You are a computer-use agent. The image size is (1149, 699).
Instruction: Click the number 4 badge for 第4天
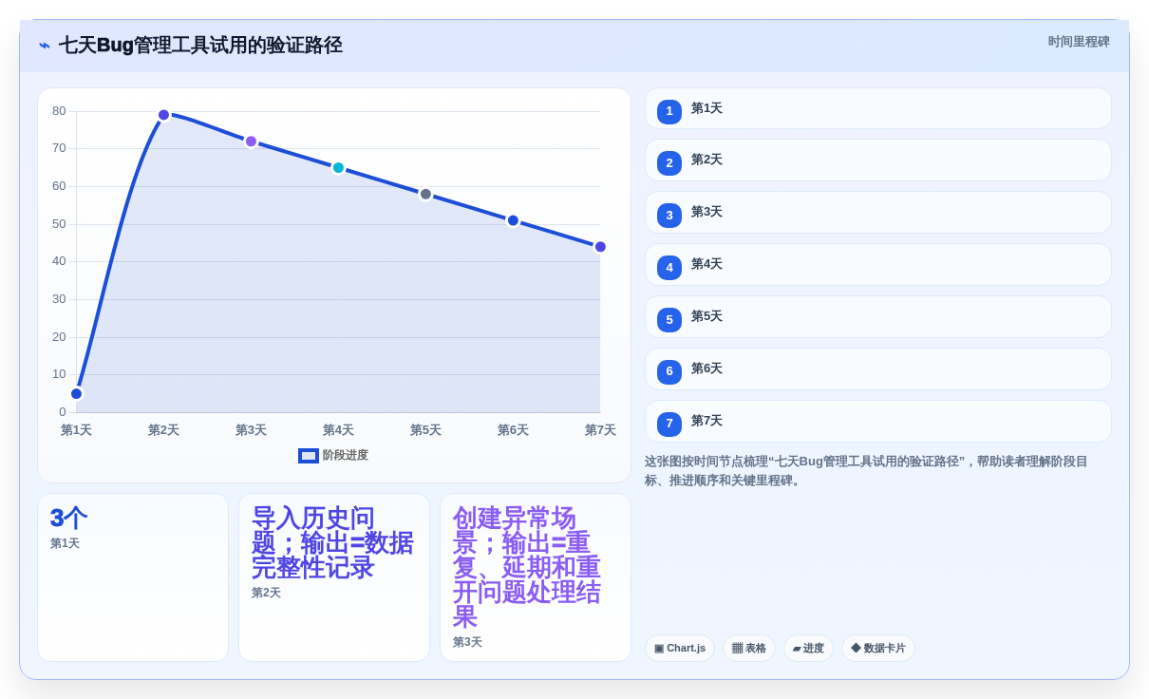pos(669,268)
